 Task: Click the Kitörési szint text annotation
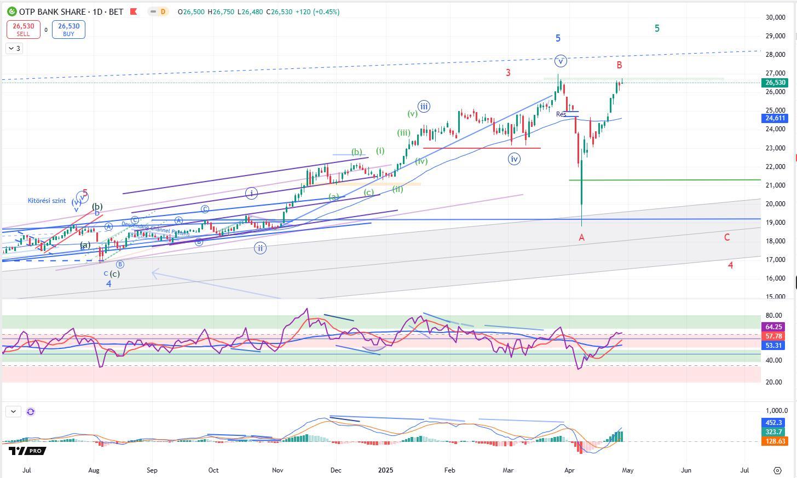[47, 201]
